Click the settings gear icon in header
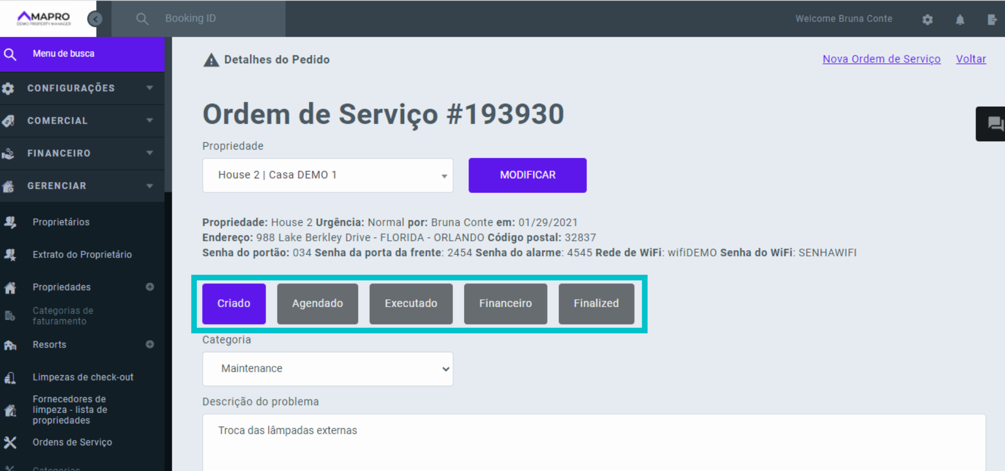 927,19
